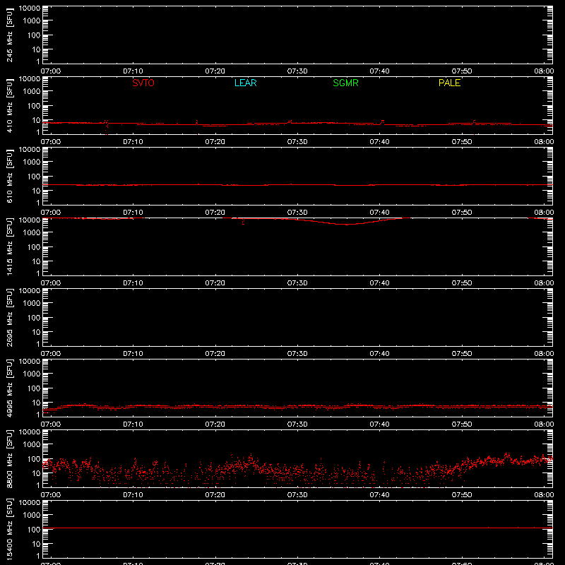
Task: Click the red SVTO station label
Action: pyautogui.click(x=143, y=83)
